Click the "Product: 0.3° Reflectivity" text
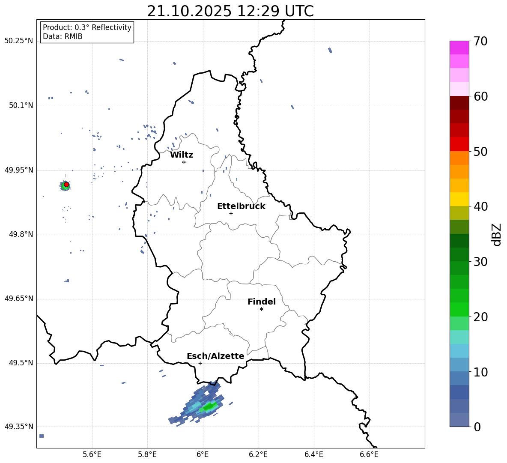 coord(87,27)
